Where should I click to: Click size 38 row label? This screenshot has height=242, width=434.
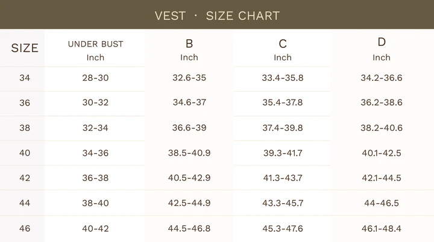25,128
